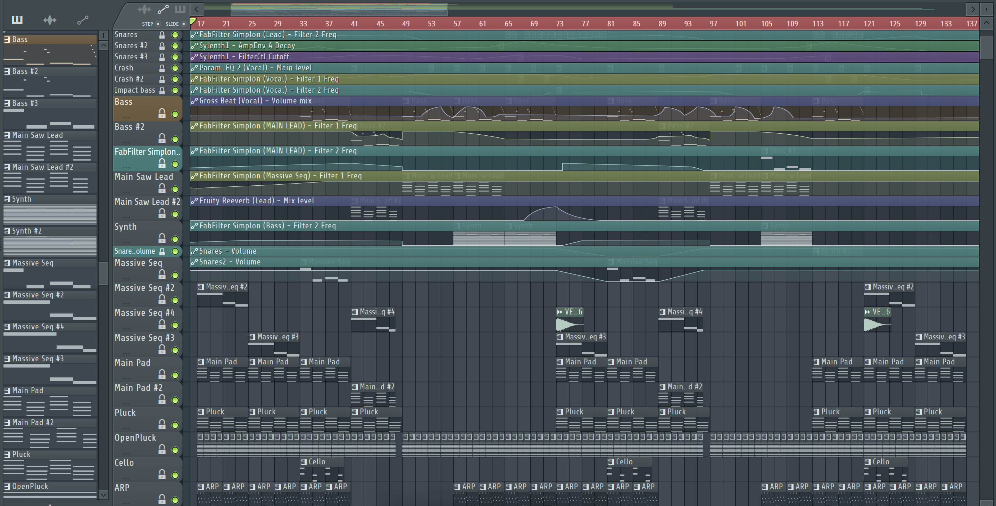
Task: Click the playlist vertical scrollbar up arrow
Action: [x=986, y=23]
